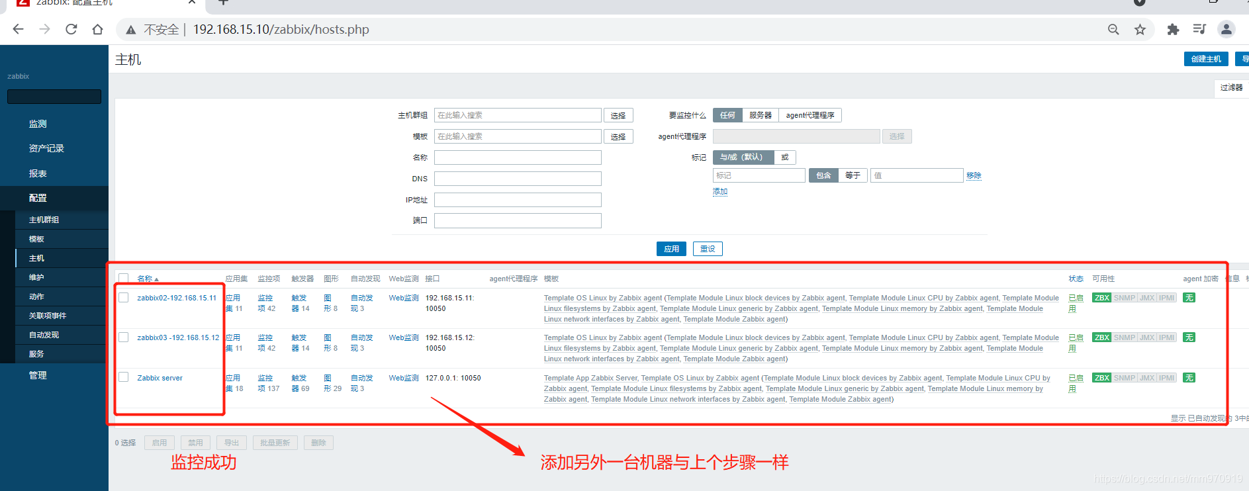Open host Zabbix server
Viewport: 1249px width, 491px height.
160,378
